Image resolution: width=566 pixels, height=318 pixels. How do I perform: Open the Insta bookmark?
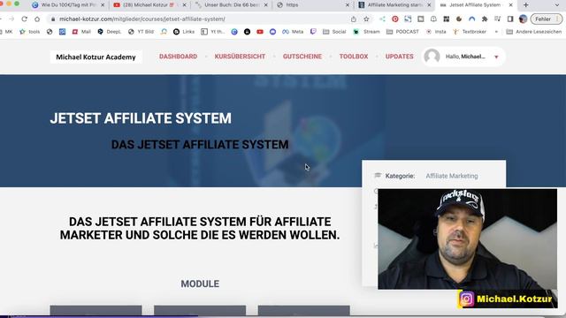(x=436, y=32)
